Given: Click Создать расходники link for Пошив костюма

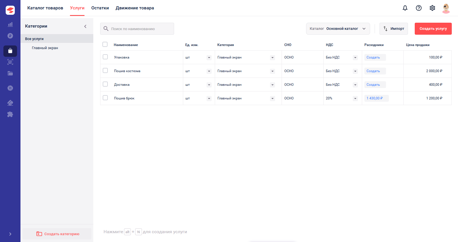Looking at the screenshot, I should [x=375, y=71].
